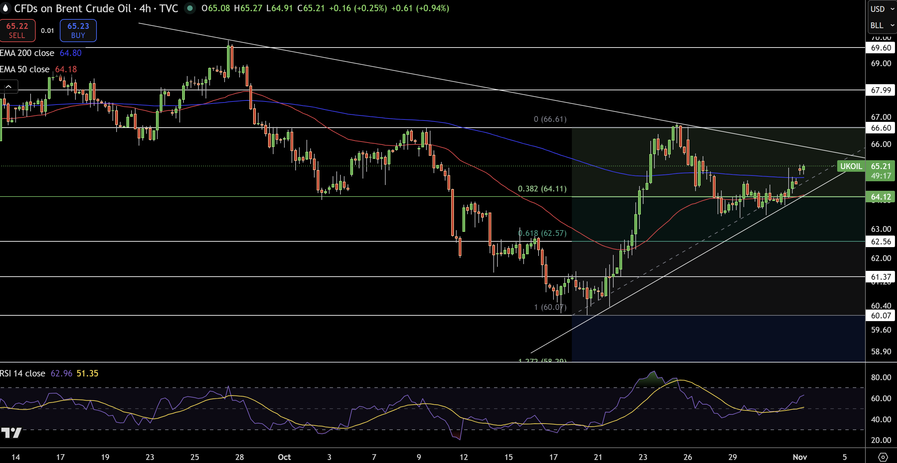Screen dimensions: 897x463
Task: Collapse the indicator legend with chevron arrow
Action: (x=9, y=86)
